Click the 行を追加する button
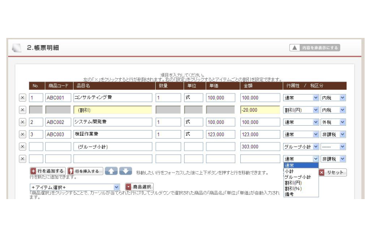Viewport: 371px width, 237px height. click(48, 171)
